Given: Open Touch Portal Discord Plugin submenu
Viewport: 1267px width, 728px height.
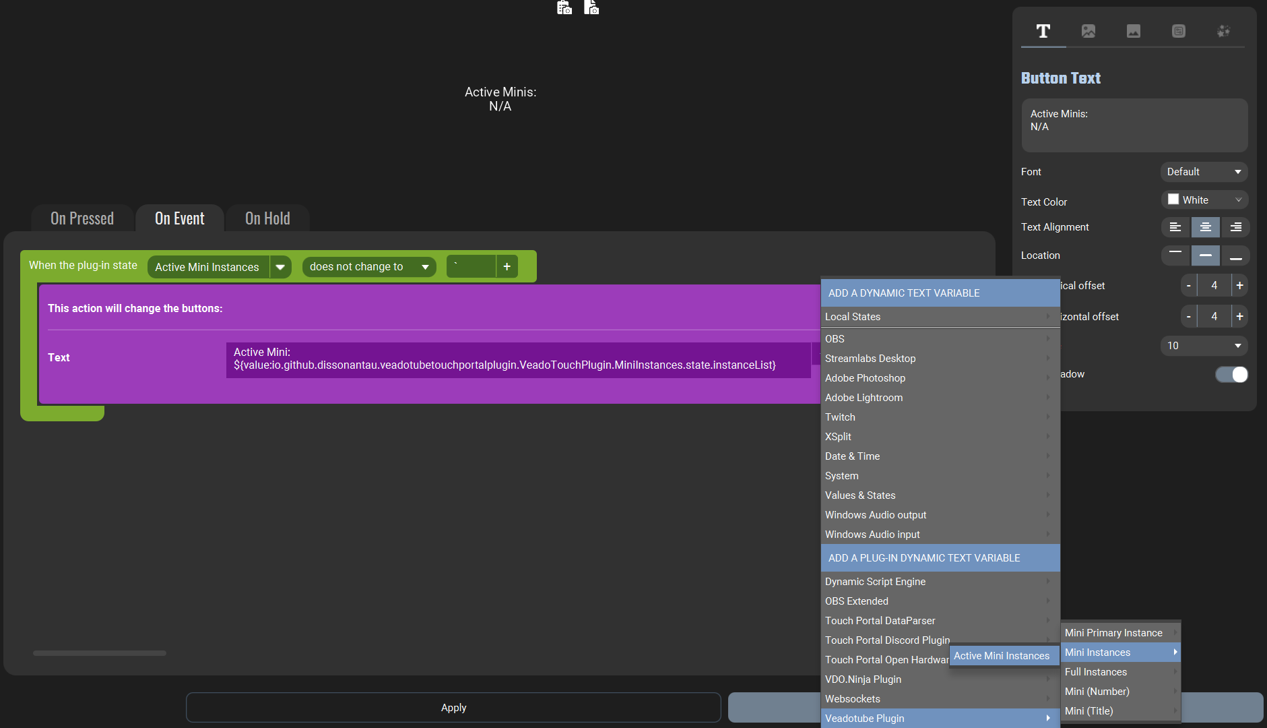Looking at the screenshot, I should [940, 640].
